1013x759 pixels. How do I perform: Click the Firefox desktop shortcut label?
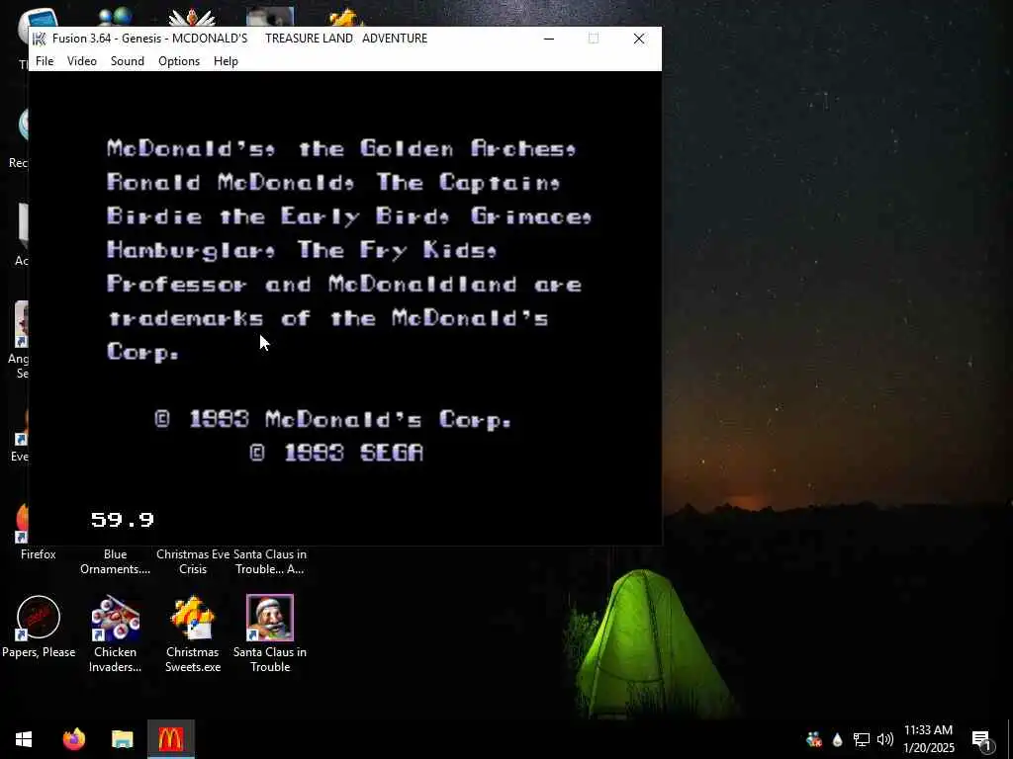[x=39, y=553]
